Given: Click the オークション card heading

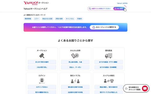Looking at the screenshot, I should coord(42,51).
